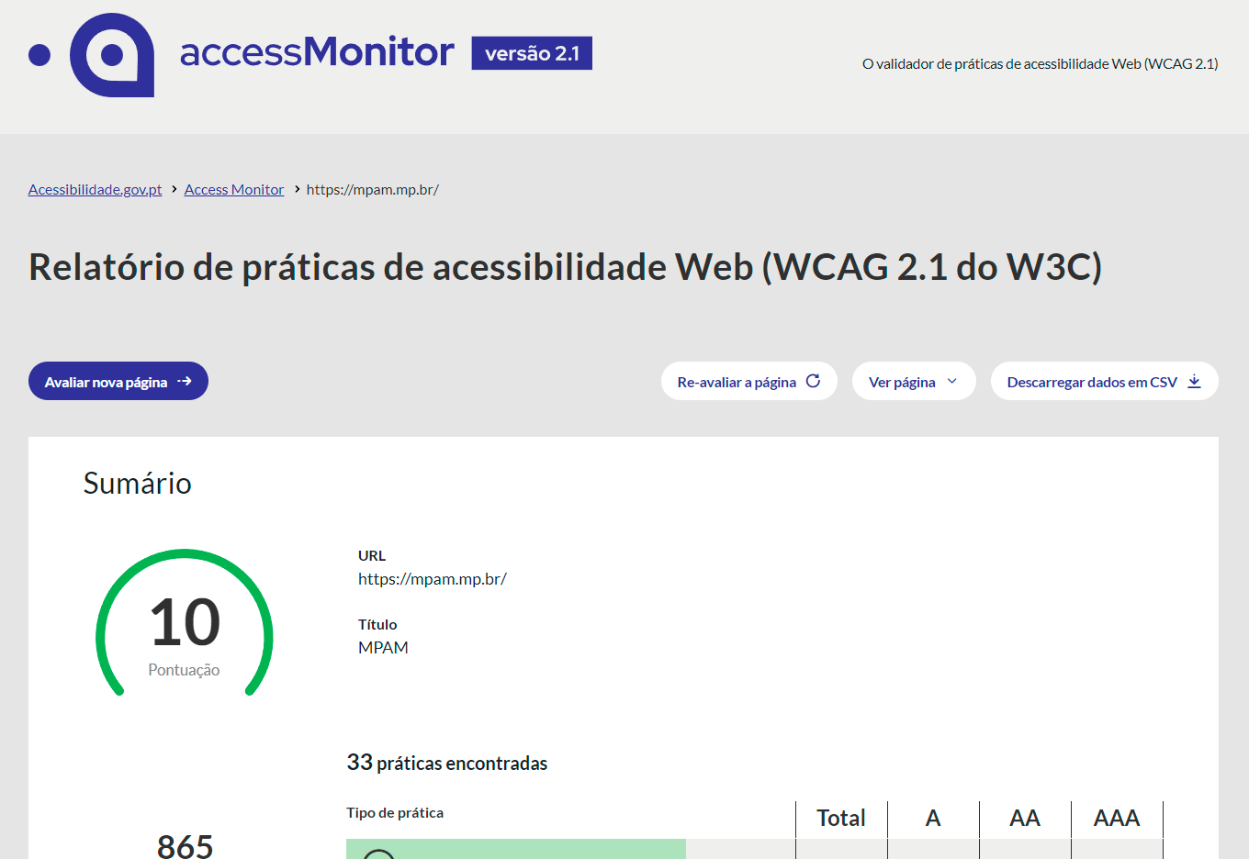1249x859 pixels.
Task: Click the accessMonitor wordmark in header
Action: point(317,52)
